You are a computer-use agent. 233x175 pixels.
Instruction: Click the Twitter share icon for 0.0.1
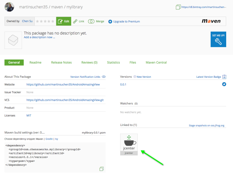[x=224, y=84]
